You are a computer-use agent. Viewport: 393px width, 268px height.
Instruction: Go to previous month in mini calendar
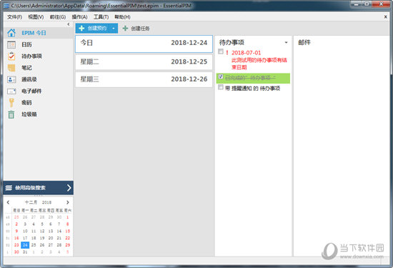tap(8, 202)
